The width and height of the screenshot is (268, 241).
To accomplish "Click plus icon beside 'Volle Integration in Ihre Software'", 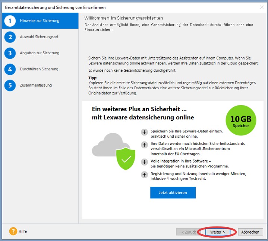I will click(x=144, y=162).
